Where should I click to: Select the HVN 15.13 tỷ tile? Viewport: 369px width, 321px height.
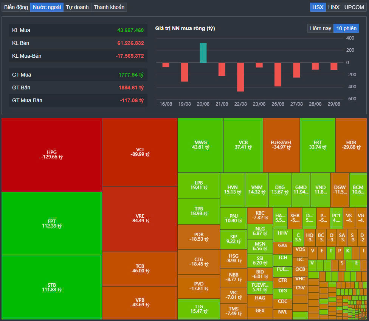pyautogui.click(x=233, y=190)
